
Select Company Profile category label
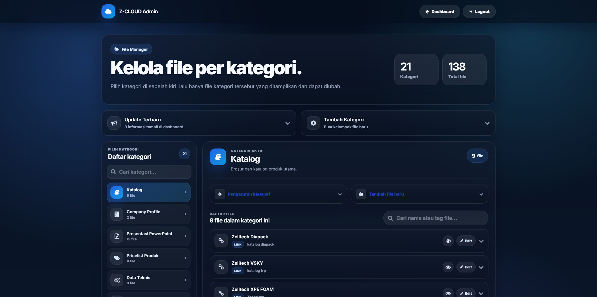143,212
